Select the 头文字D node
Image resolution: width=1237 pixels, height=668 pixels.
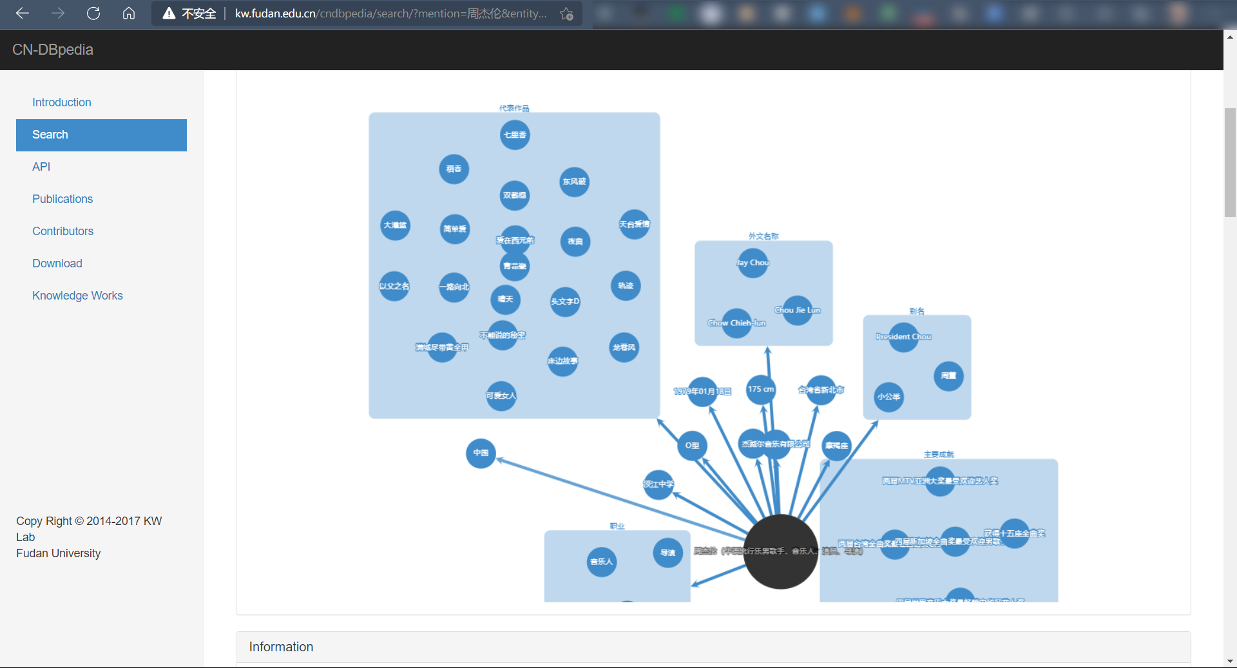coord(565,301)
